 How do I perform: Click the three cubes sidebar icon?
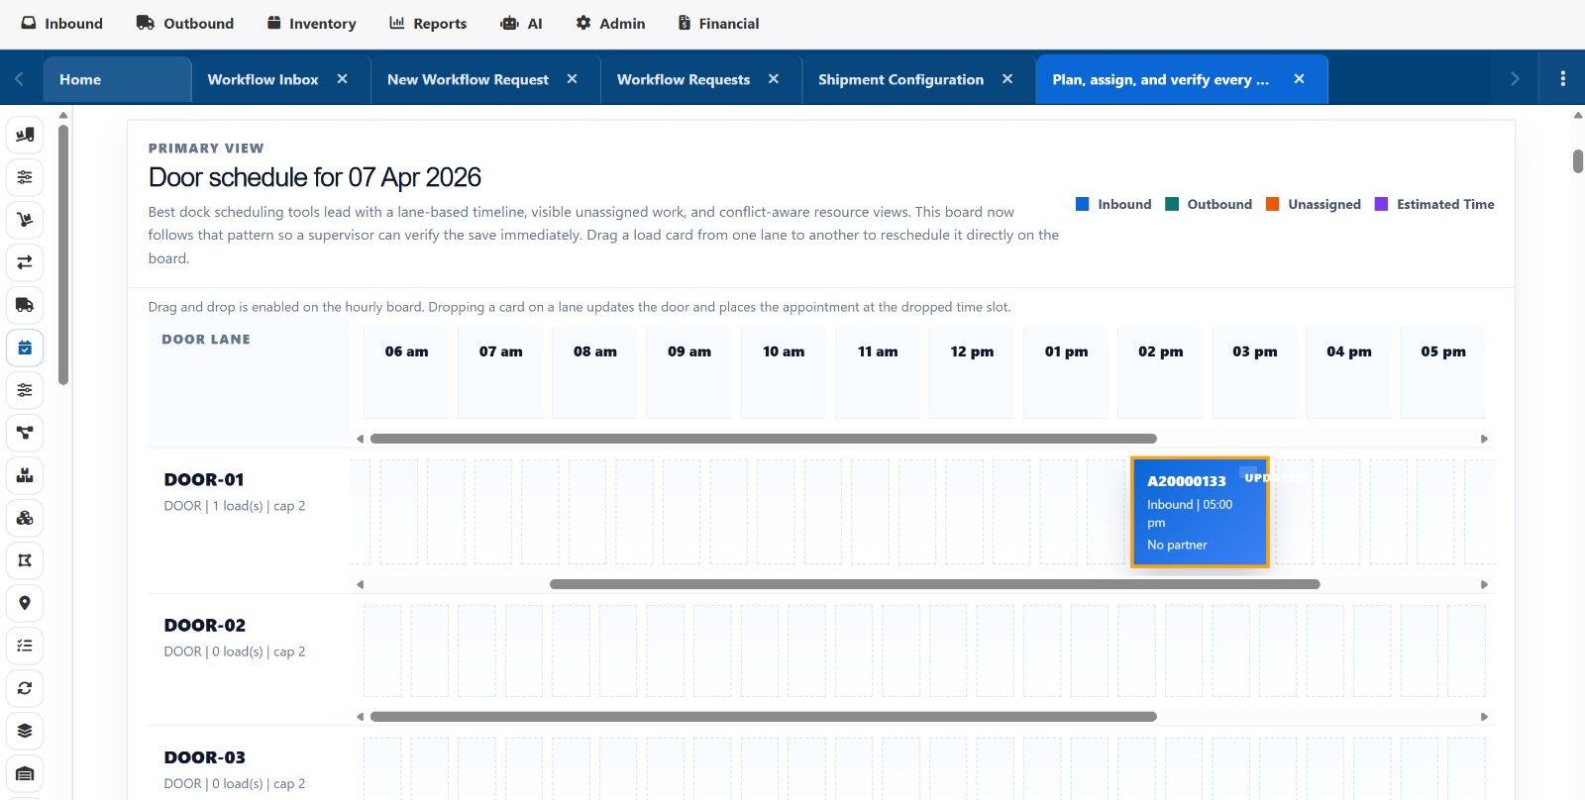[x=25, y=518]
